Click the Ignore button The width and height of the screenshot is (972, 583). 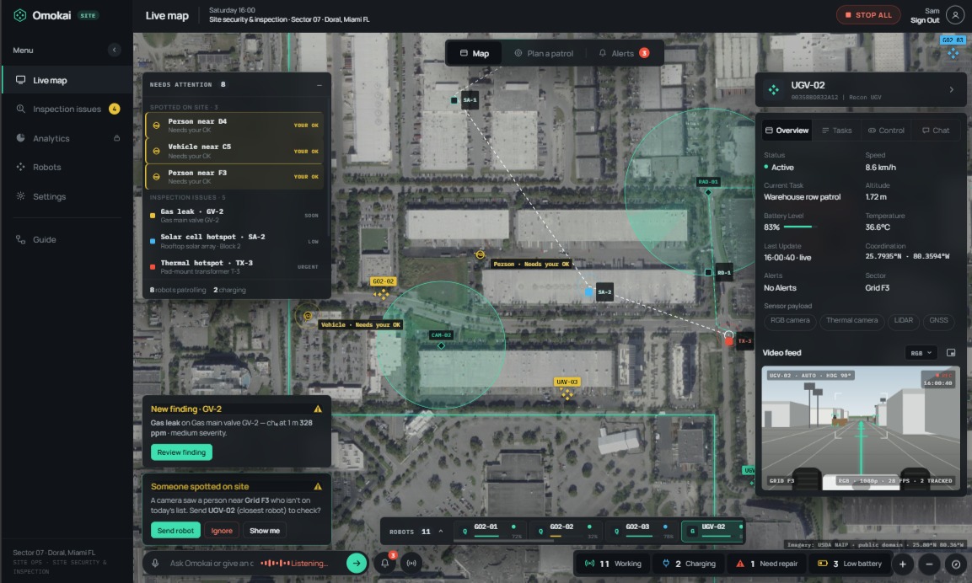[222, 530]
